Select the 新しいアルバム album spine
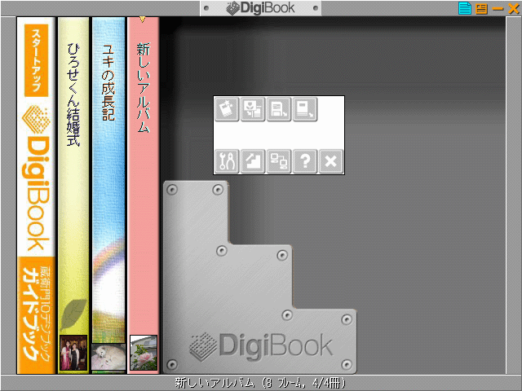 (x=144, y=195)
